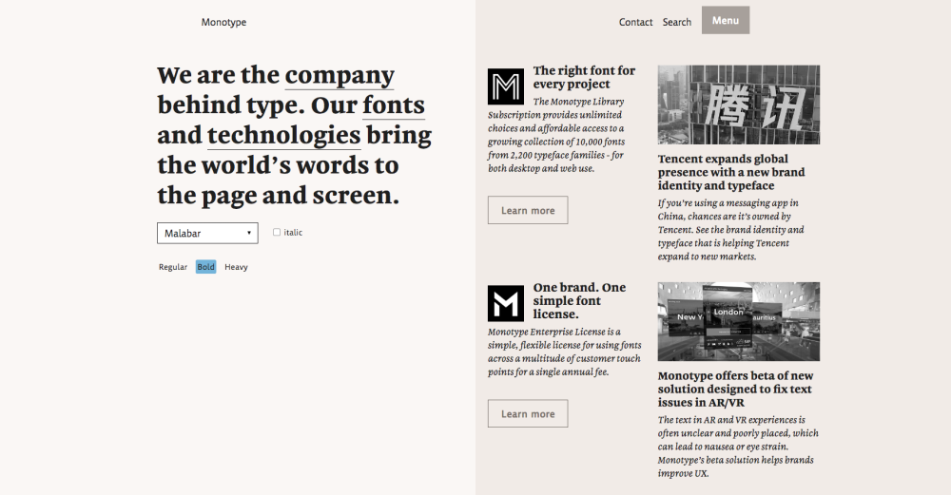Screen dimensions: 951x495
Task: Enable the italic checkbox
Action: pos(277,232)
